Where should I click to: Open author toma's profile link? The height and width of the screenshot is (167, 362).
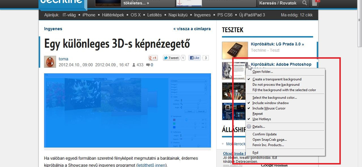pos(63,59)
